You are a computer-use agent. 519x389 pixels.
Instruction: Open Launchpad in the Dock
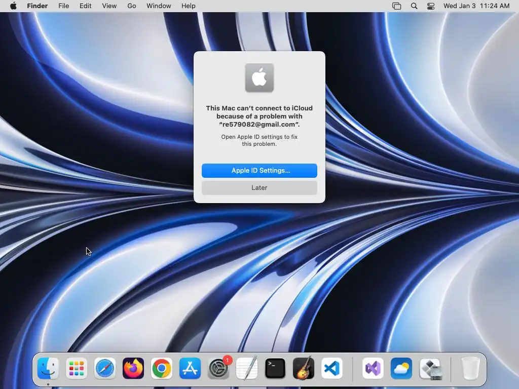(x=77, y=368)
